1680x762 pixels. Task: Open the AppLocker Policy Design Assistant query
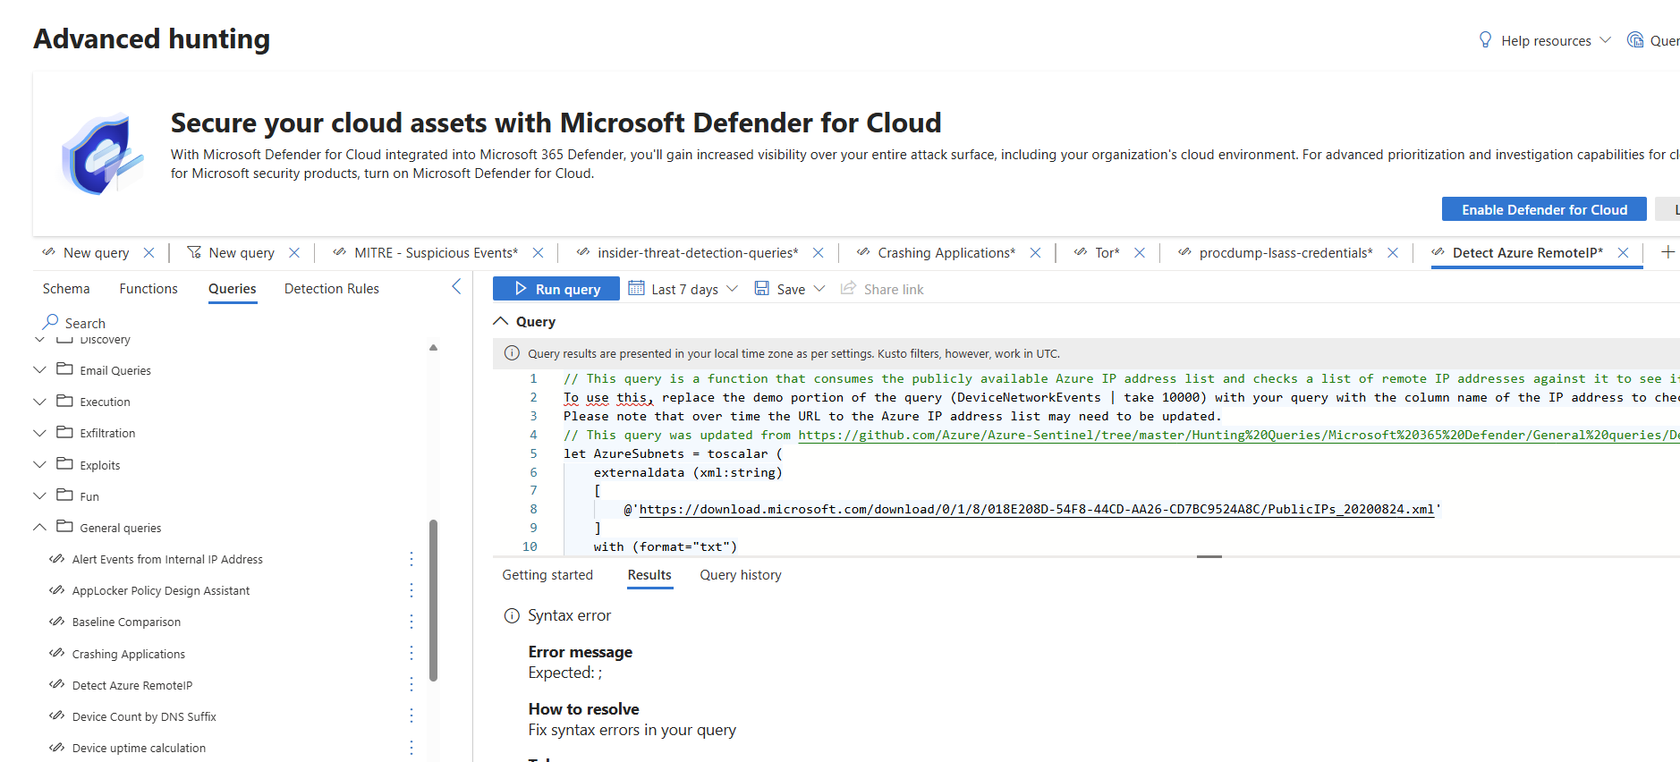pyautogui.click(x=161, y=590)
